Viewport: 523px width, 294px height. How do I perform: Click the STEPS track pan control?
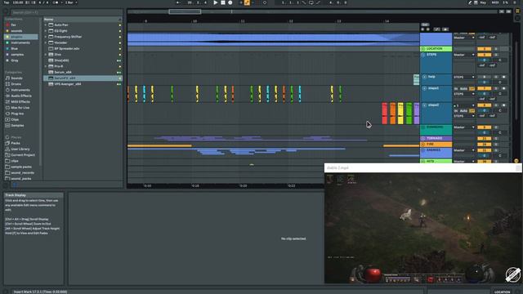coord(499,60)
